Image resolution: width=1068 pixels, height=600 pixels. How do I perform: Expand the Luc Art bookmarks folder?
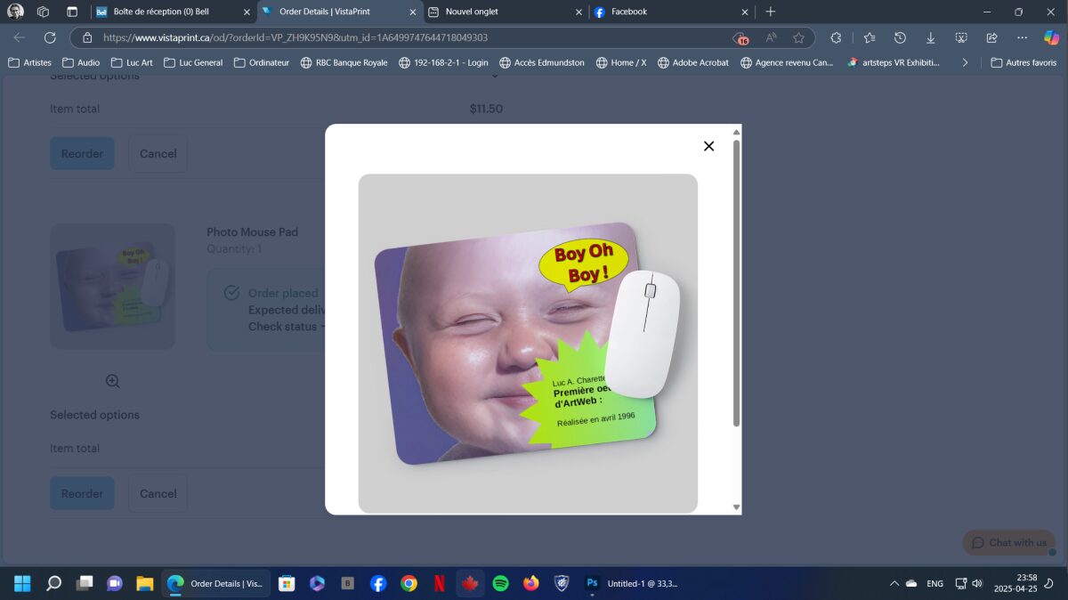[132, 62]
